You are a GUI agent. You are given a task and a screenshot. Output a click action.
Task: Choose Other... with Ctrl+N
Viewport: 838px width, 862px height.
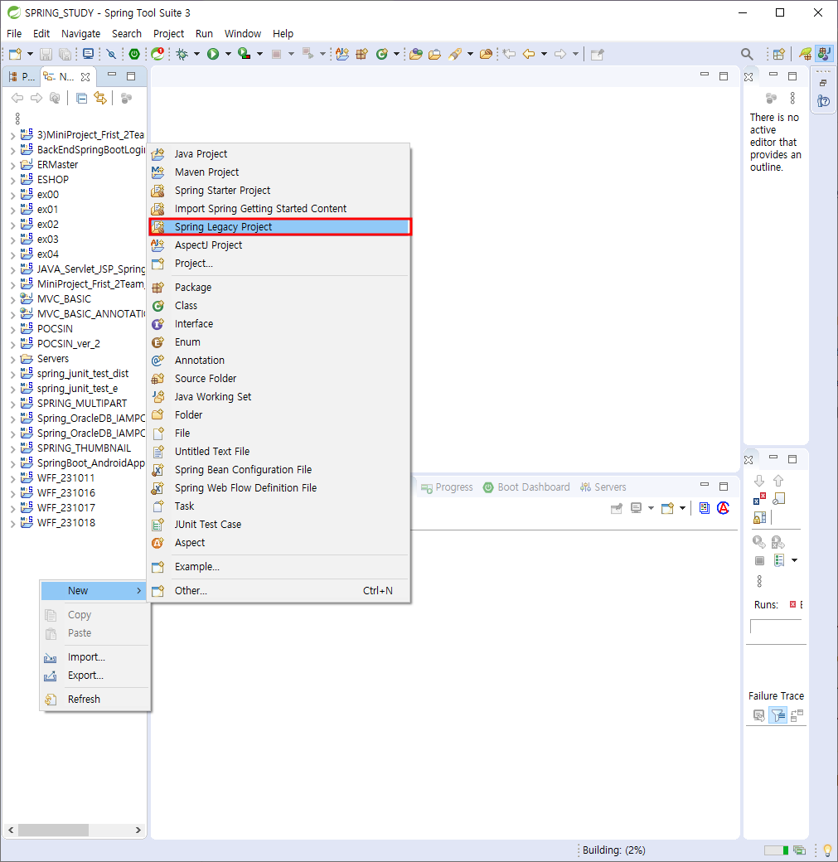click(x=280, y=591)
